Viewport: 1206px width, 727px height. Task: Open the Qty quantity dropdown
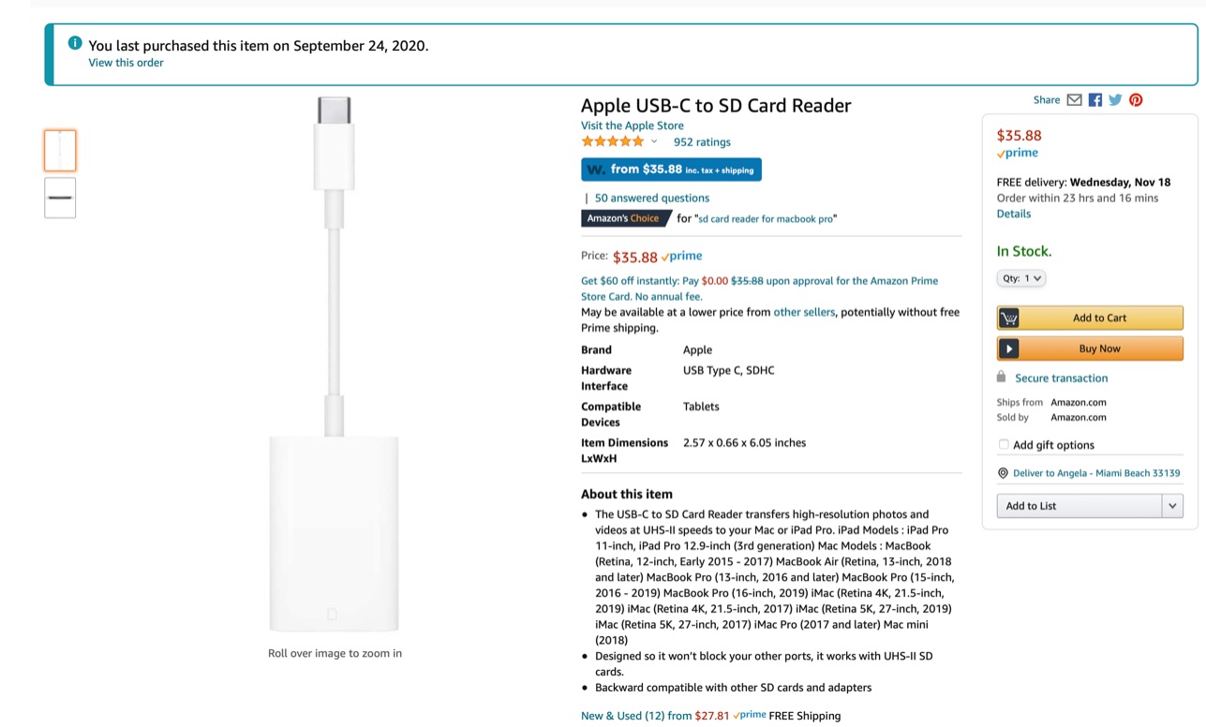1020,278
